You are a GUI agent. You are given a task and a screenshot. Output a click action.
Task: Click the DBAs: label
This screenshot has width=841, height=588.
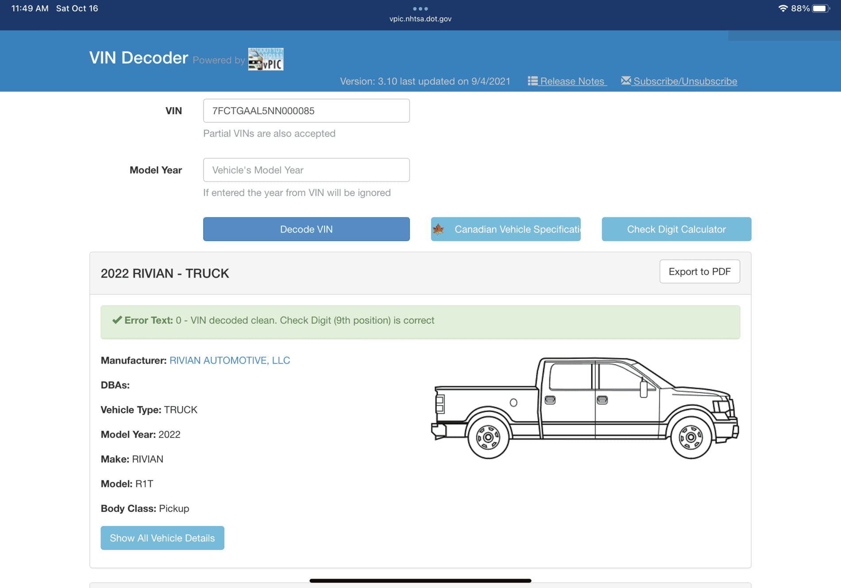(115, 385)
